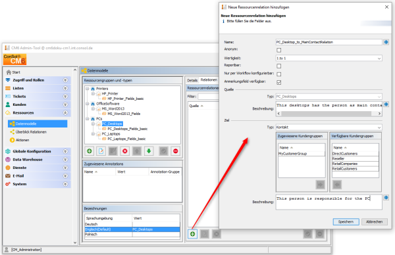The width and height of the screenshot is (395, 255).
Task: Uncheck Anmerkungsfeld verfügbar checkbox
Action: 279,82
